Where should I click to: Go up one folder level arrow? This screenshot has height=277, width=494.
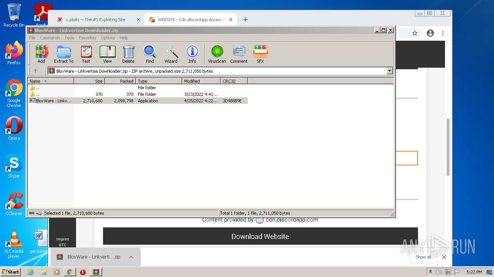pyautogui.click(x=36, y=71)
